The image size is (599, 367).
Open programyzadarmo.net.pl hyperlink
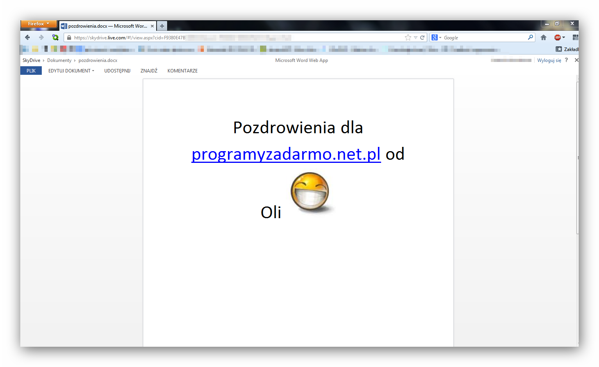[286, 154]
